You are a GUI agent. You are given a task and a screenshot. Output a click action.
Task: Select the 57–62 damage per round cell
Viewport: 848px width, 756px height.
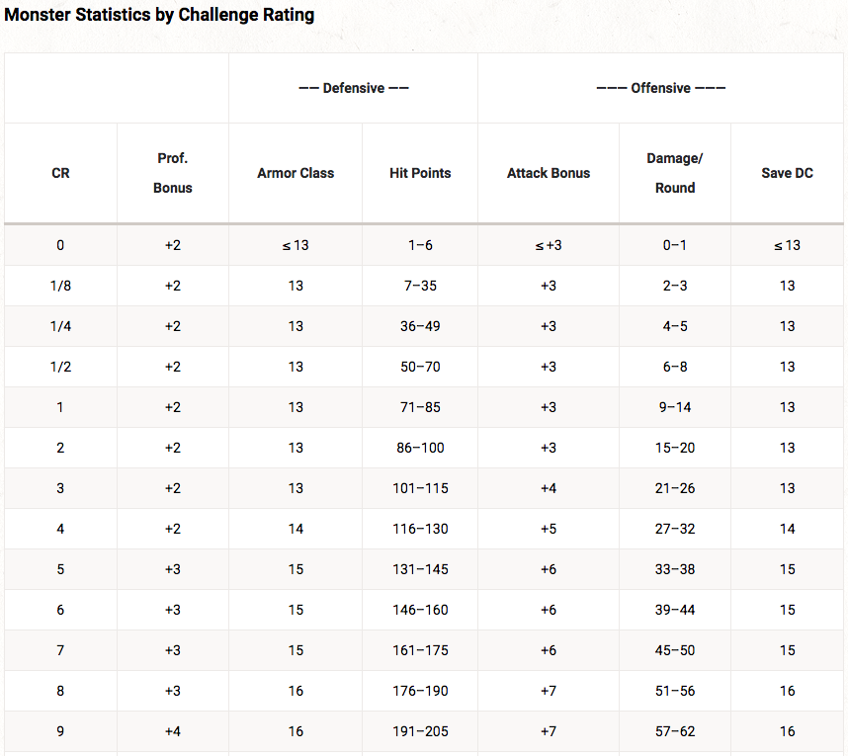pyautogui.click(x=675, y=731)
